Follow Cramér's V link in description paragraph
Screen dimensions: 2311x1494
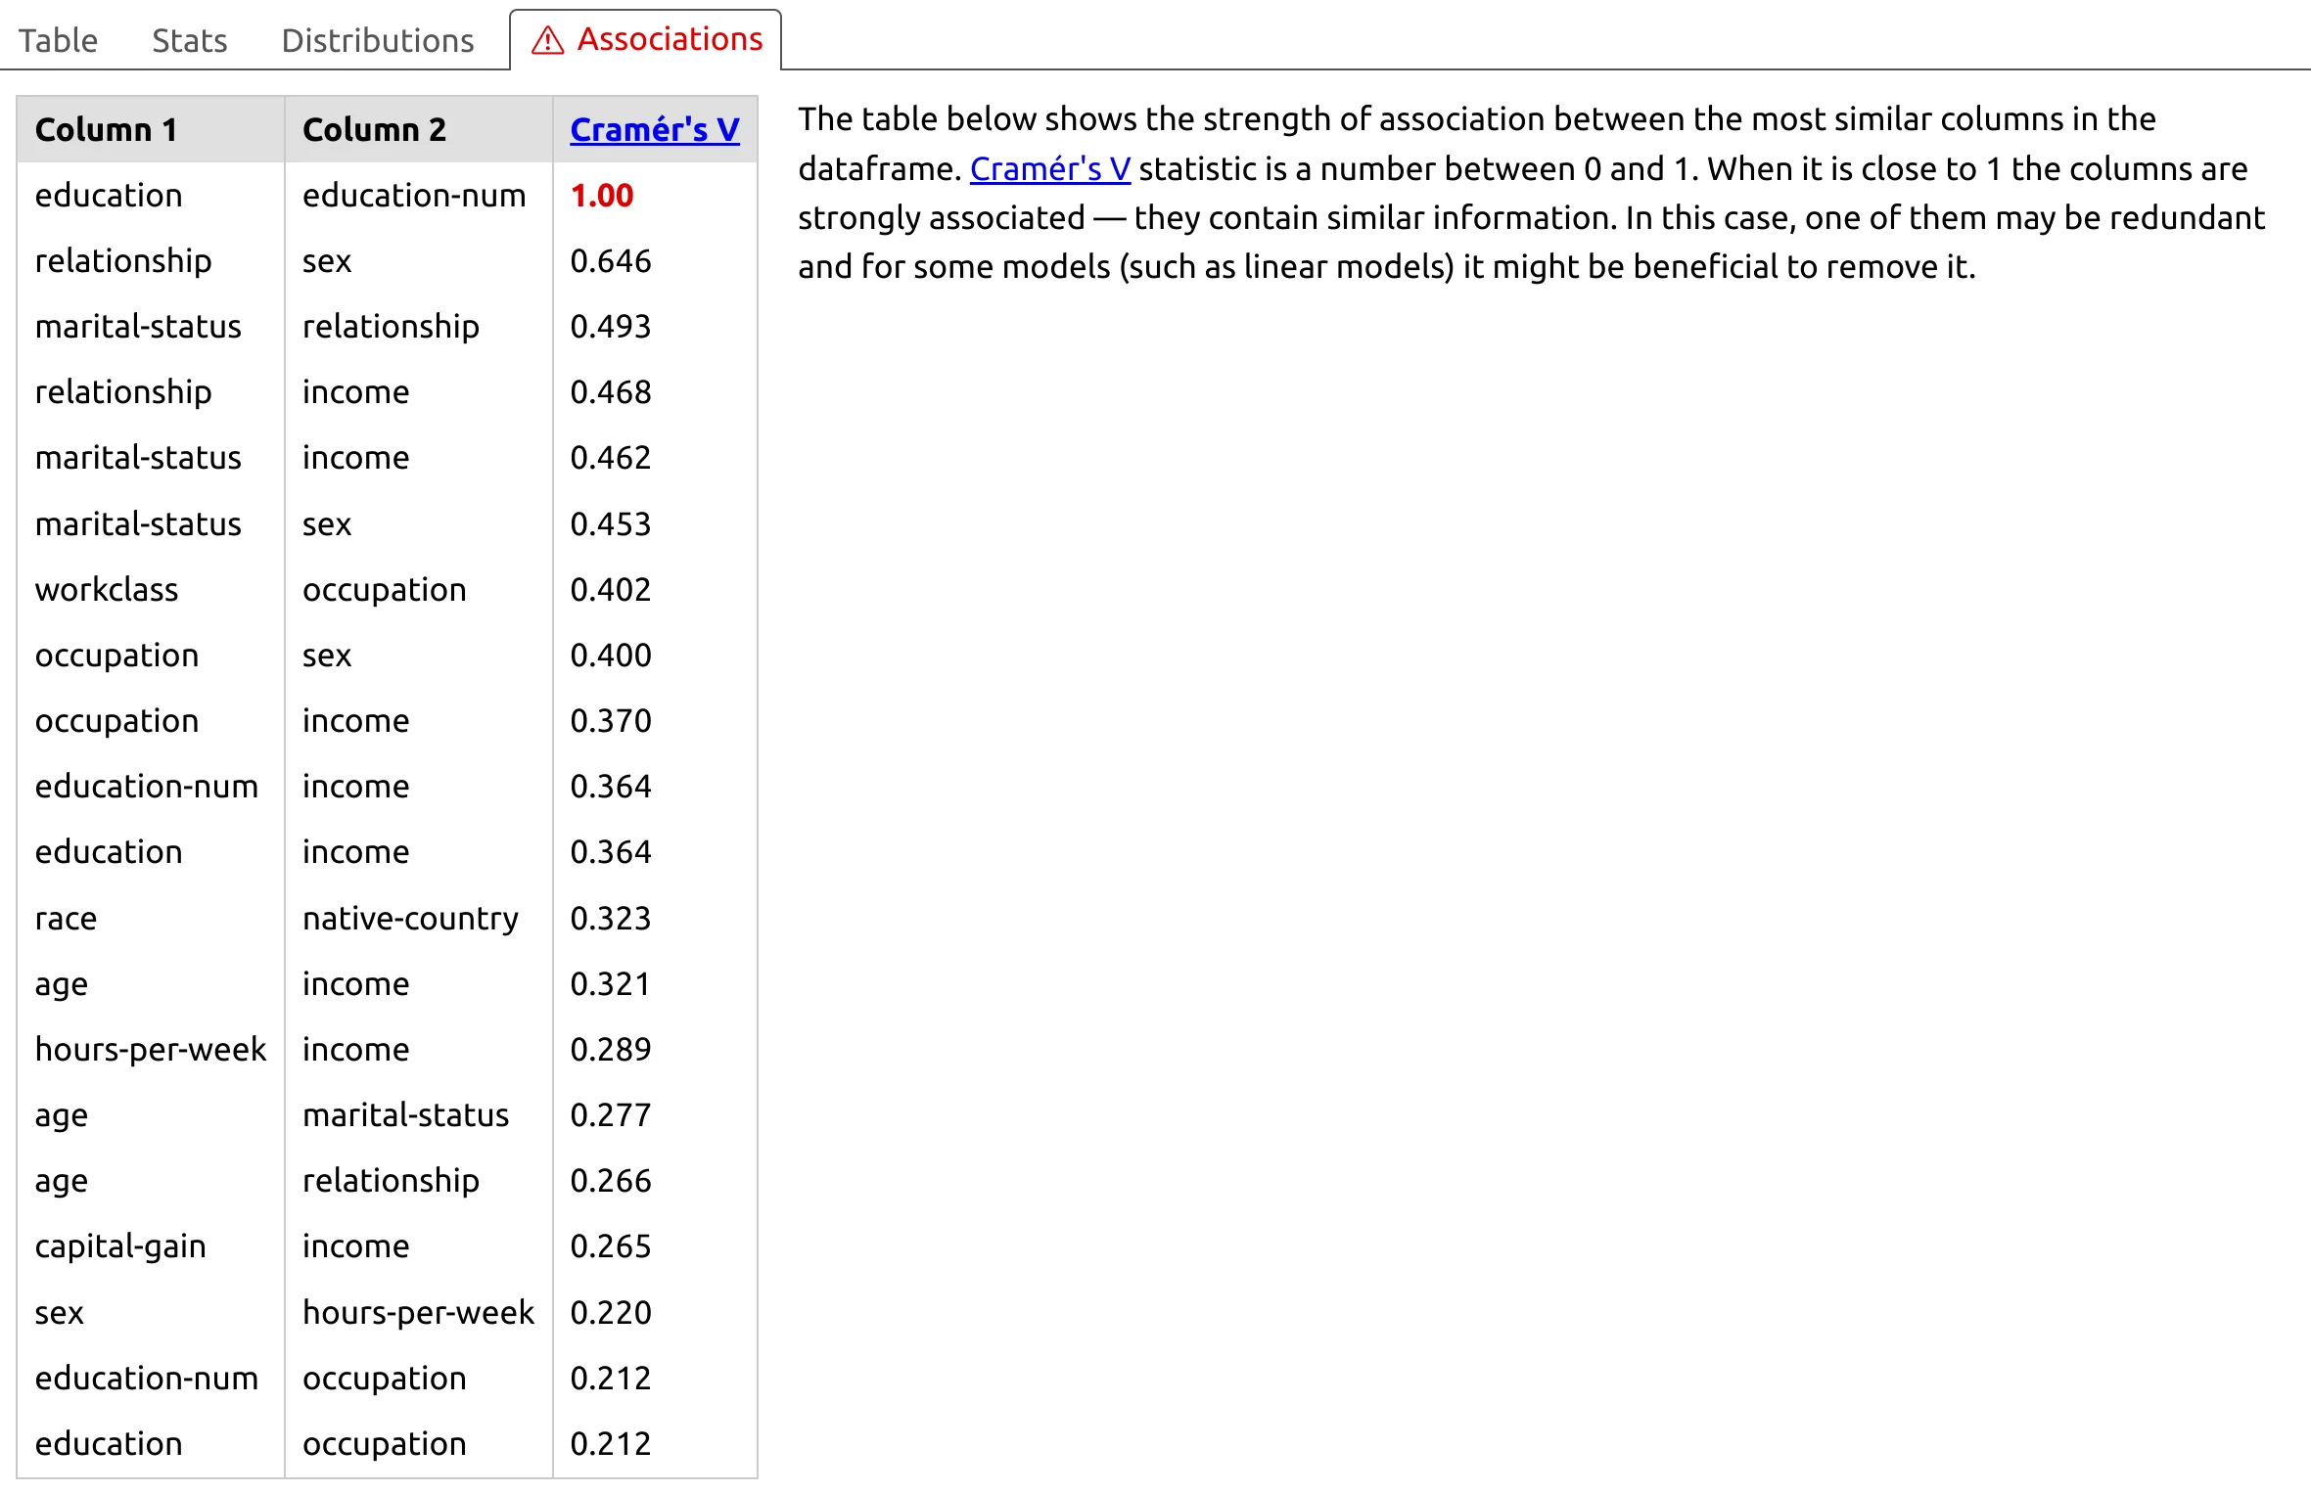pos(1050,168)
